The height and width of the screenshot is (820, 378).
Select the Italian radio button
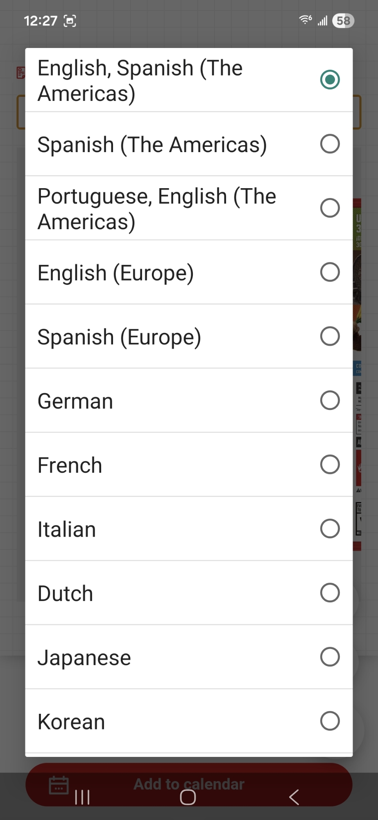[330, 529]
